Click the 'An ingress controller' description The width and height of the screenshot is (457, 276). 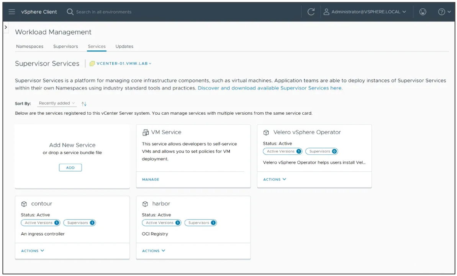[43, 234]
